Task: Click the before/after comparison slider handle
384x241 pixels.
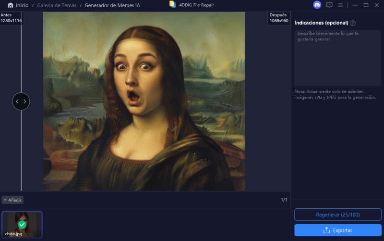Action: pos(21,101)
